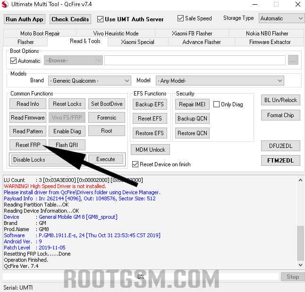Click Read Pattern button
The height and width of the screenshot is (292, 305).
pos(28,131)
